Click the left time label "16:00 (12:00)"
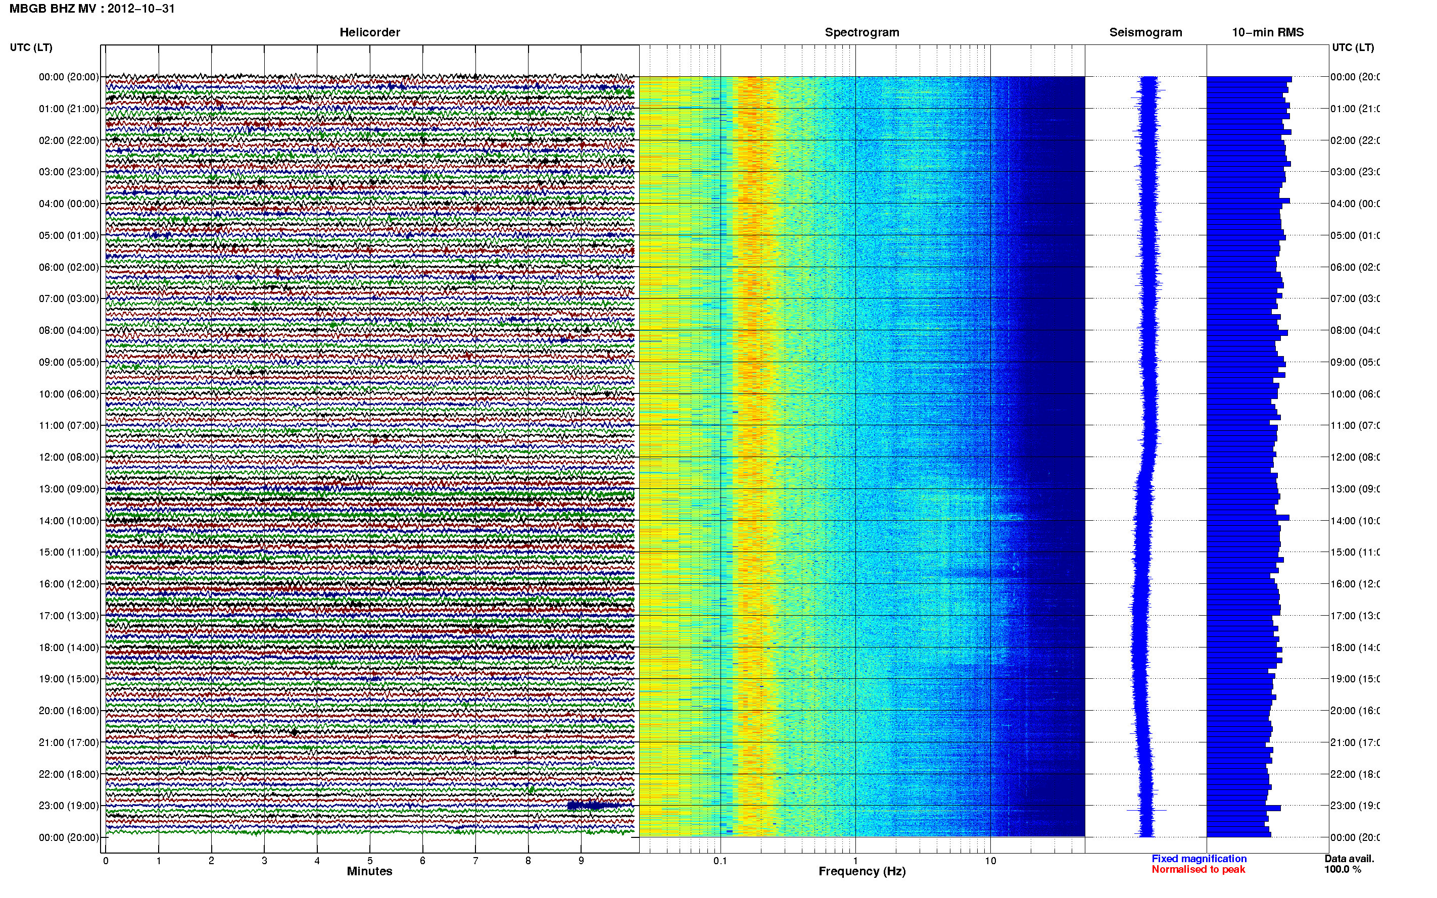 (x=69, y=584)
